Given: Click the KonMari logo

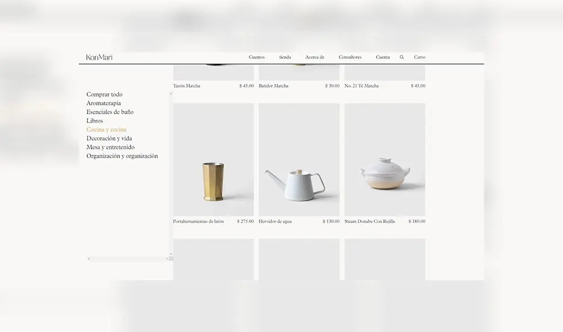Looking at the screenshot, I should [99, 57].
